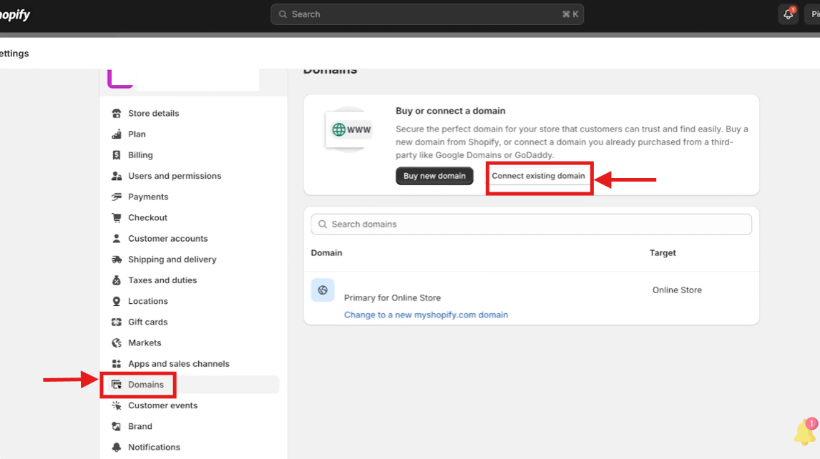
Task: Click the WWW globe illustration
Action: [349, 129]
